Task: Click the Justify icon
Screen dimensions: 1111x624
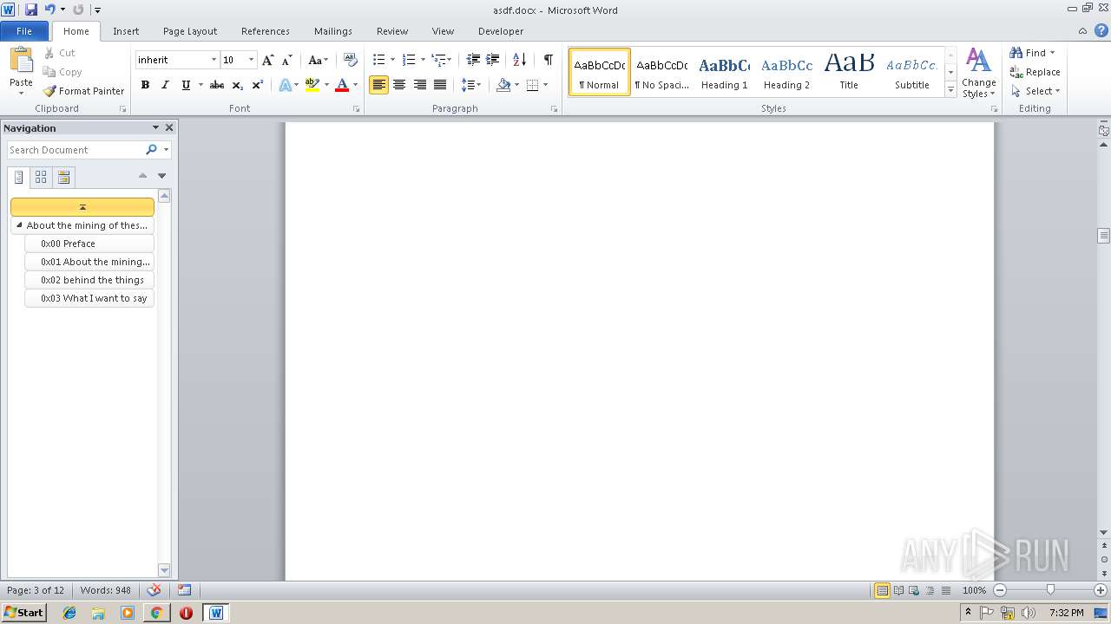Action: 440,85
